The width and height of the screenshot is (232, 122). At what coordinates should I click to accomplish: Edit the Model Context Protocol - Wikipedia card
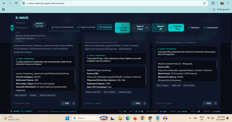(207, 103)
